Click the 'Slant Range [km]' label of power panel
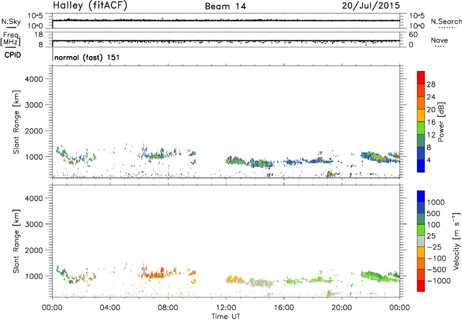This screenshot has height=320, width=462. pyautogui.click(x=16, y=122)
